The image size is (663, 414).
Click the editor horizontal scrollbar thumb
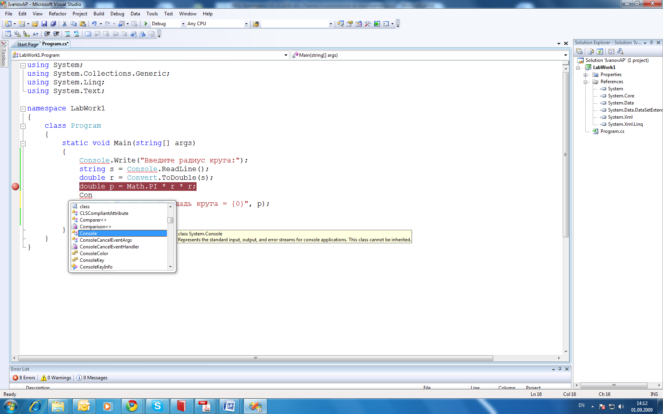[255, 358]
